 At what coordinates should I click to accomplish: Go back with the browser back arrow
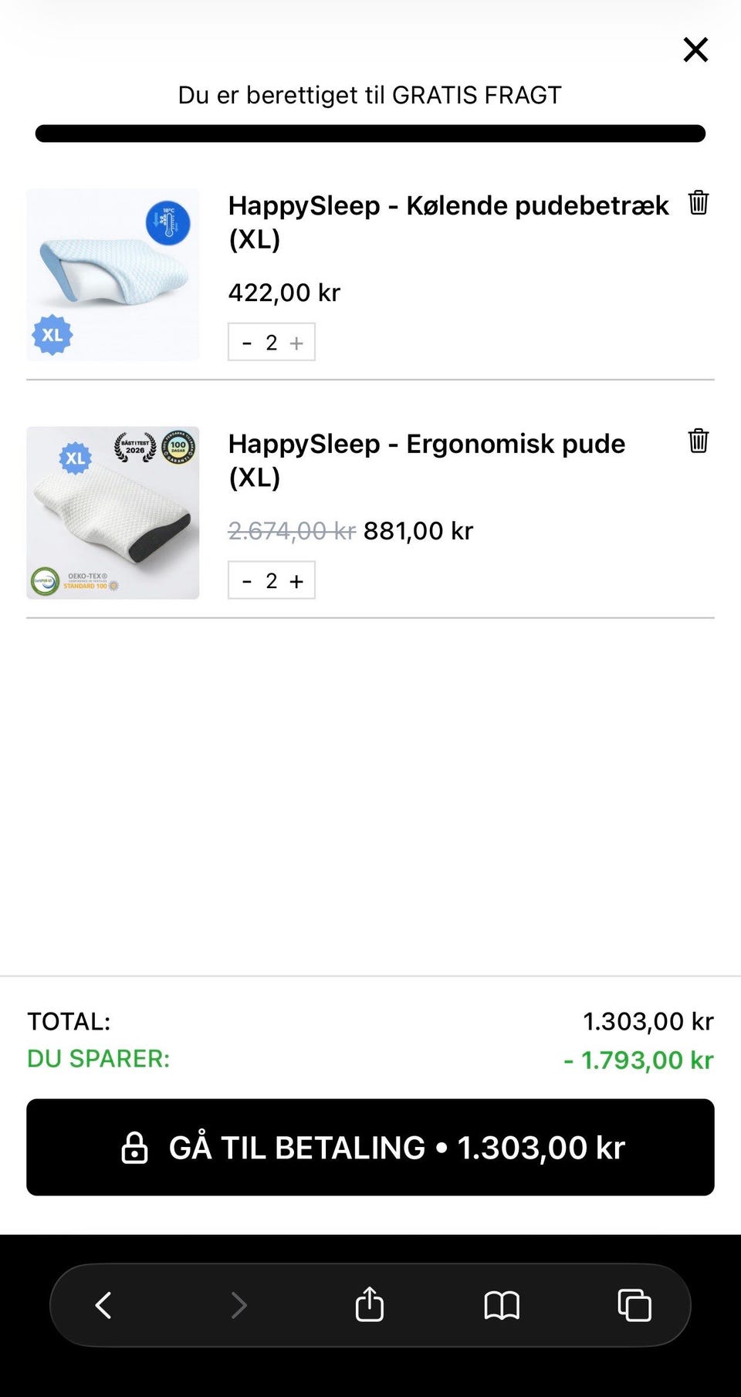click(103, 1305)
